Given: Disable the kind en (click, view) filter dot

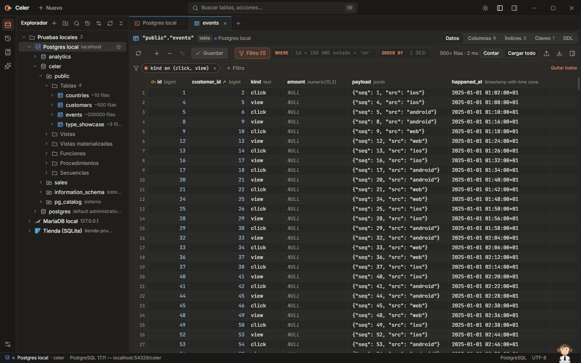Looking at the screenshot, I should 146,68.
